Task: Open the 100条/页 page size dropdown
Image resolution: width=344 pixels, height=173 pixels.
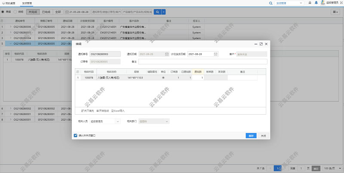Action: coord(332,168)
